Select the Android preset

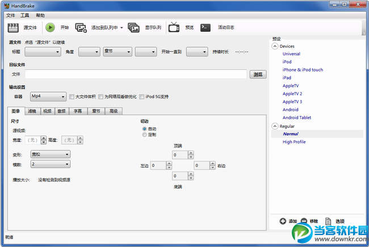pyautogui.click(x=291, y=110)
